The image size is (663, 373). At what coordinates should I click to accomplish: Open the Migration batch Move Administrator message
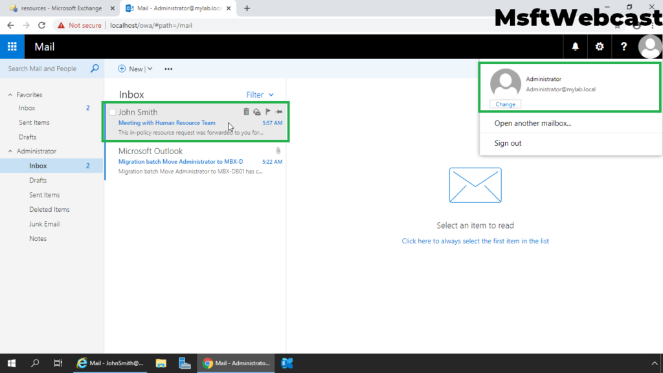[x=181, y=161]
